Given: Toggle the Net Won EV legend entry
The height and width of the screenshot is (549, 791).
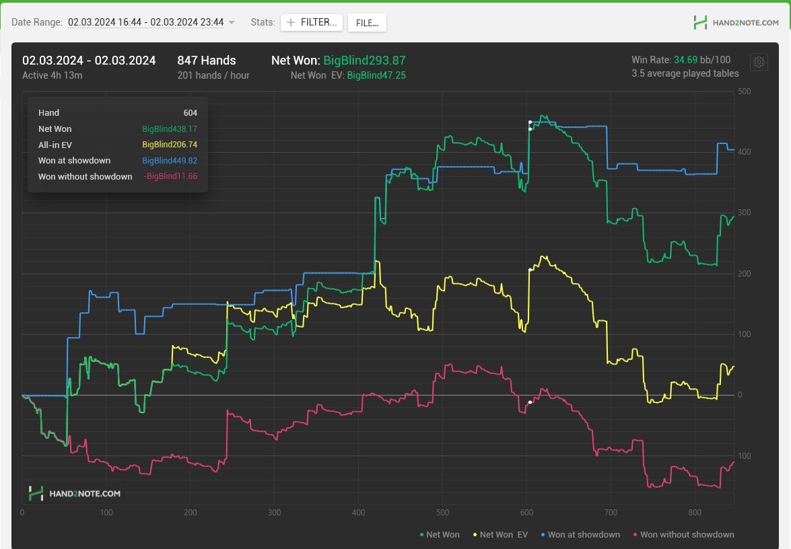Looking at the screenshot, I should click(x=500, y=534).
